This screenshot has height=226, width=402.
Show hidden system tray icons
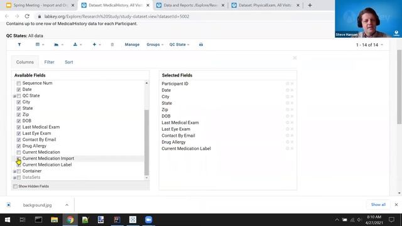[x=337, y=220]
